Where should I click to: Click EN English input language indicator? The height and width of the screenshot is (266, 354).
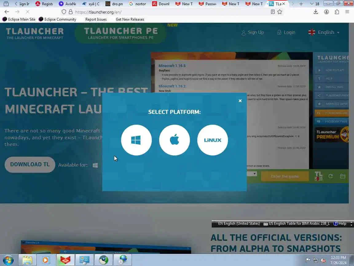(x=239, y=224)
